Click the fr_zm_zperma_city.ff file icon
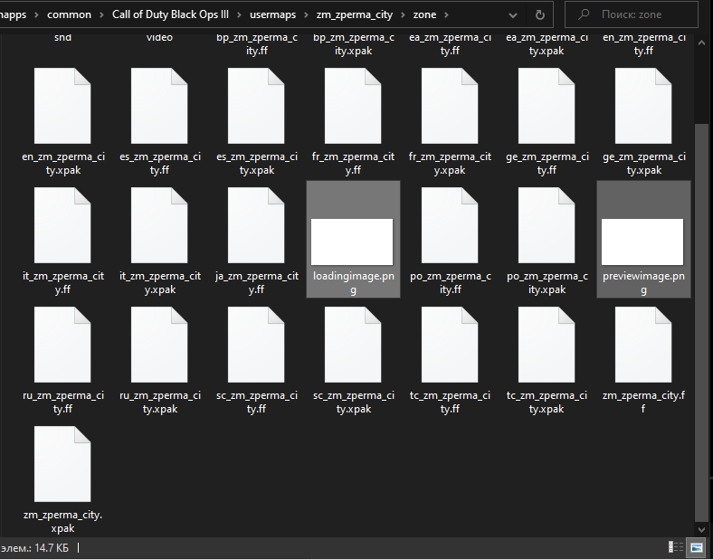This screenshot has height=559, width=713. pos(353,106)
